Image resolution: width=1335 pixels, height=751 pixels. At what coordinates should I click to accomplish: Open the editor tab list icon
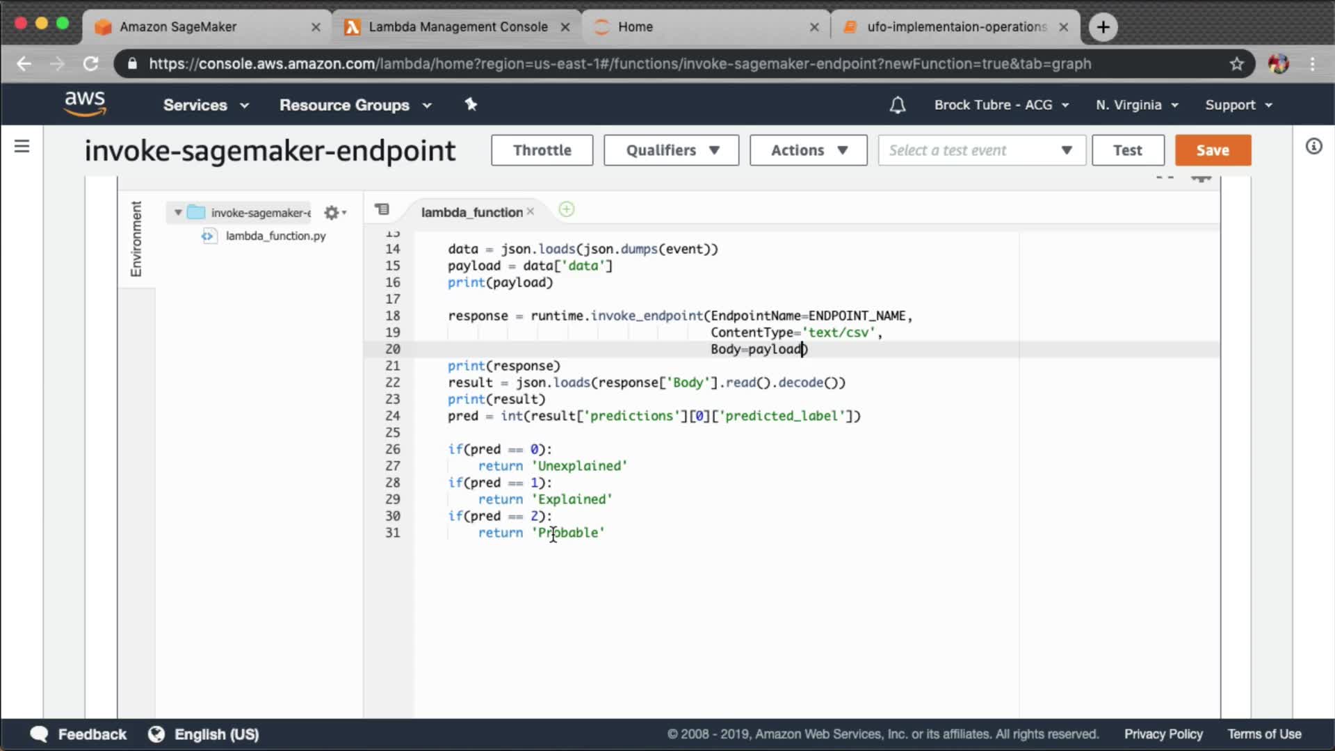click(382, 209)
